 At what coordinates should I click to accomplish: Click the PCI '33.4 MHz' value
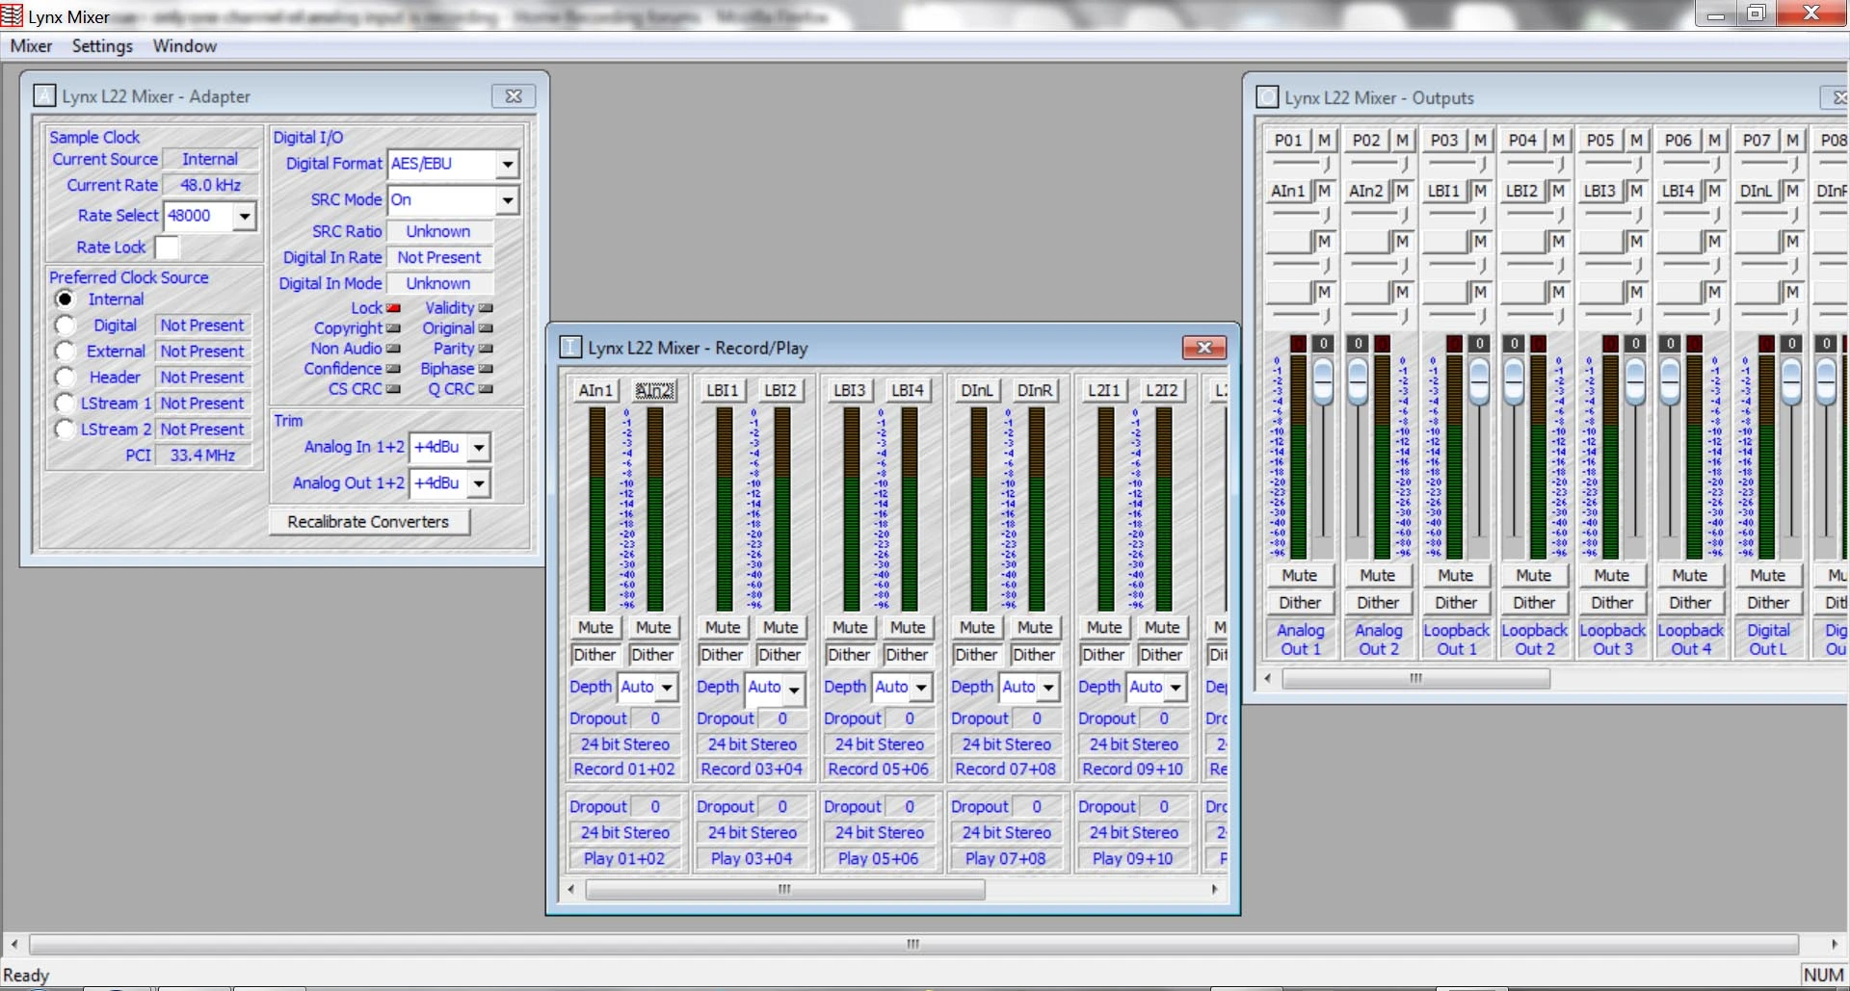click(202, 455)
